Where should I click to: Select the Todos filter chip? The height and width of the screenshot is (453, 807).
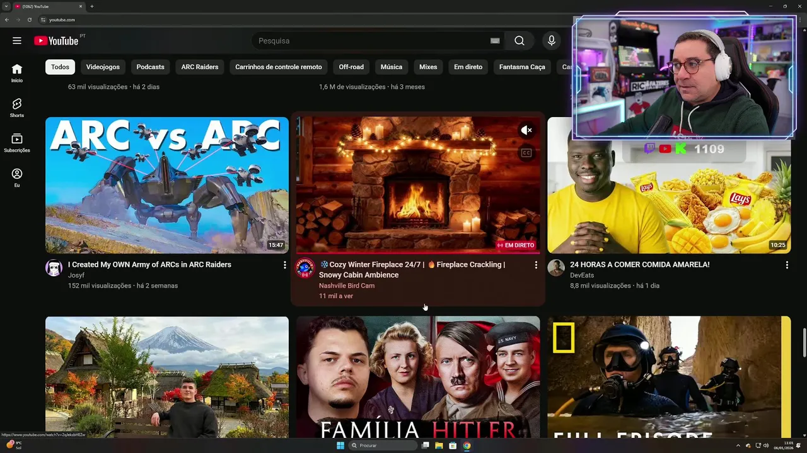[61, 67]
